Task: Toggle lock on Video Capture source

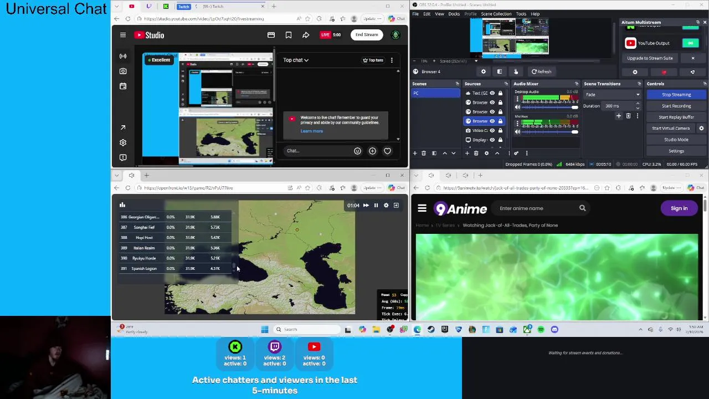Action: (x=500, y=130)
